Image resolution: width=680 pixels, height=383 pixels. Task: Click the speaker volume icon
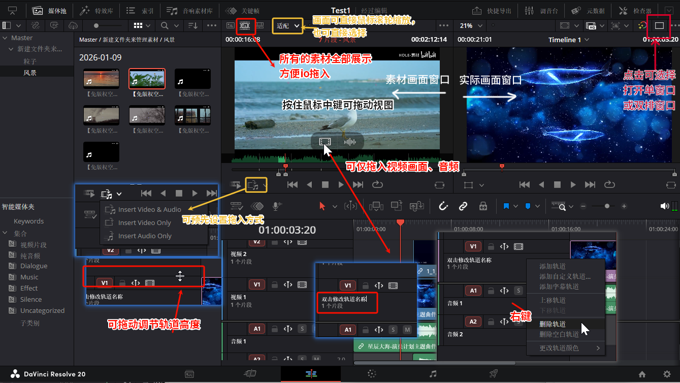point(664,206)
